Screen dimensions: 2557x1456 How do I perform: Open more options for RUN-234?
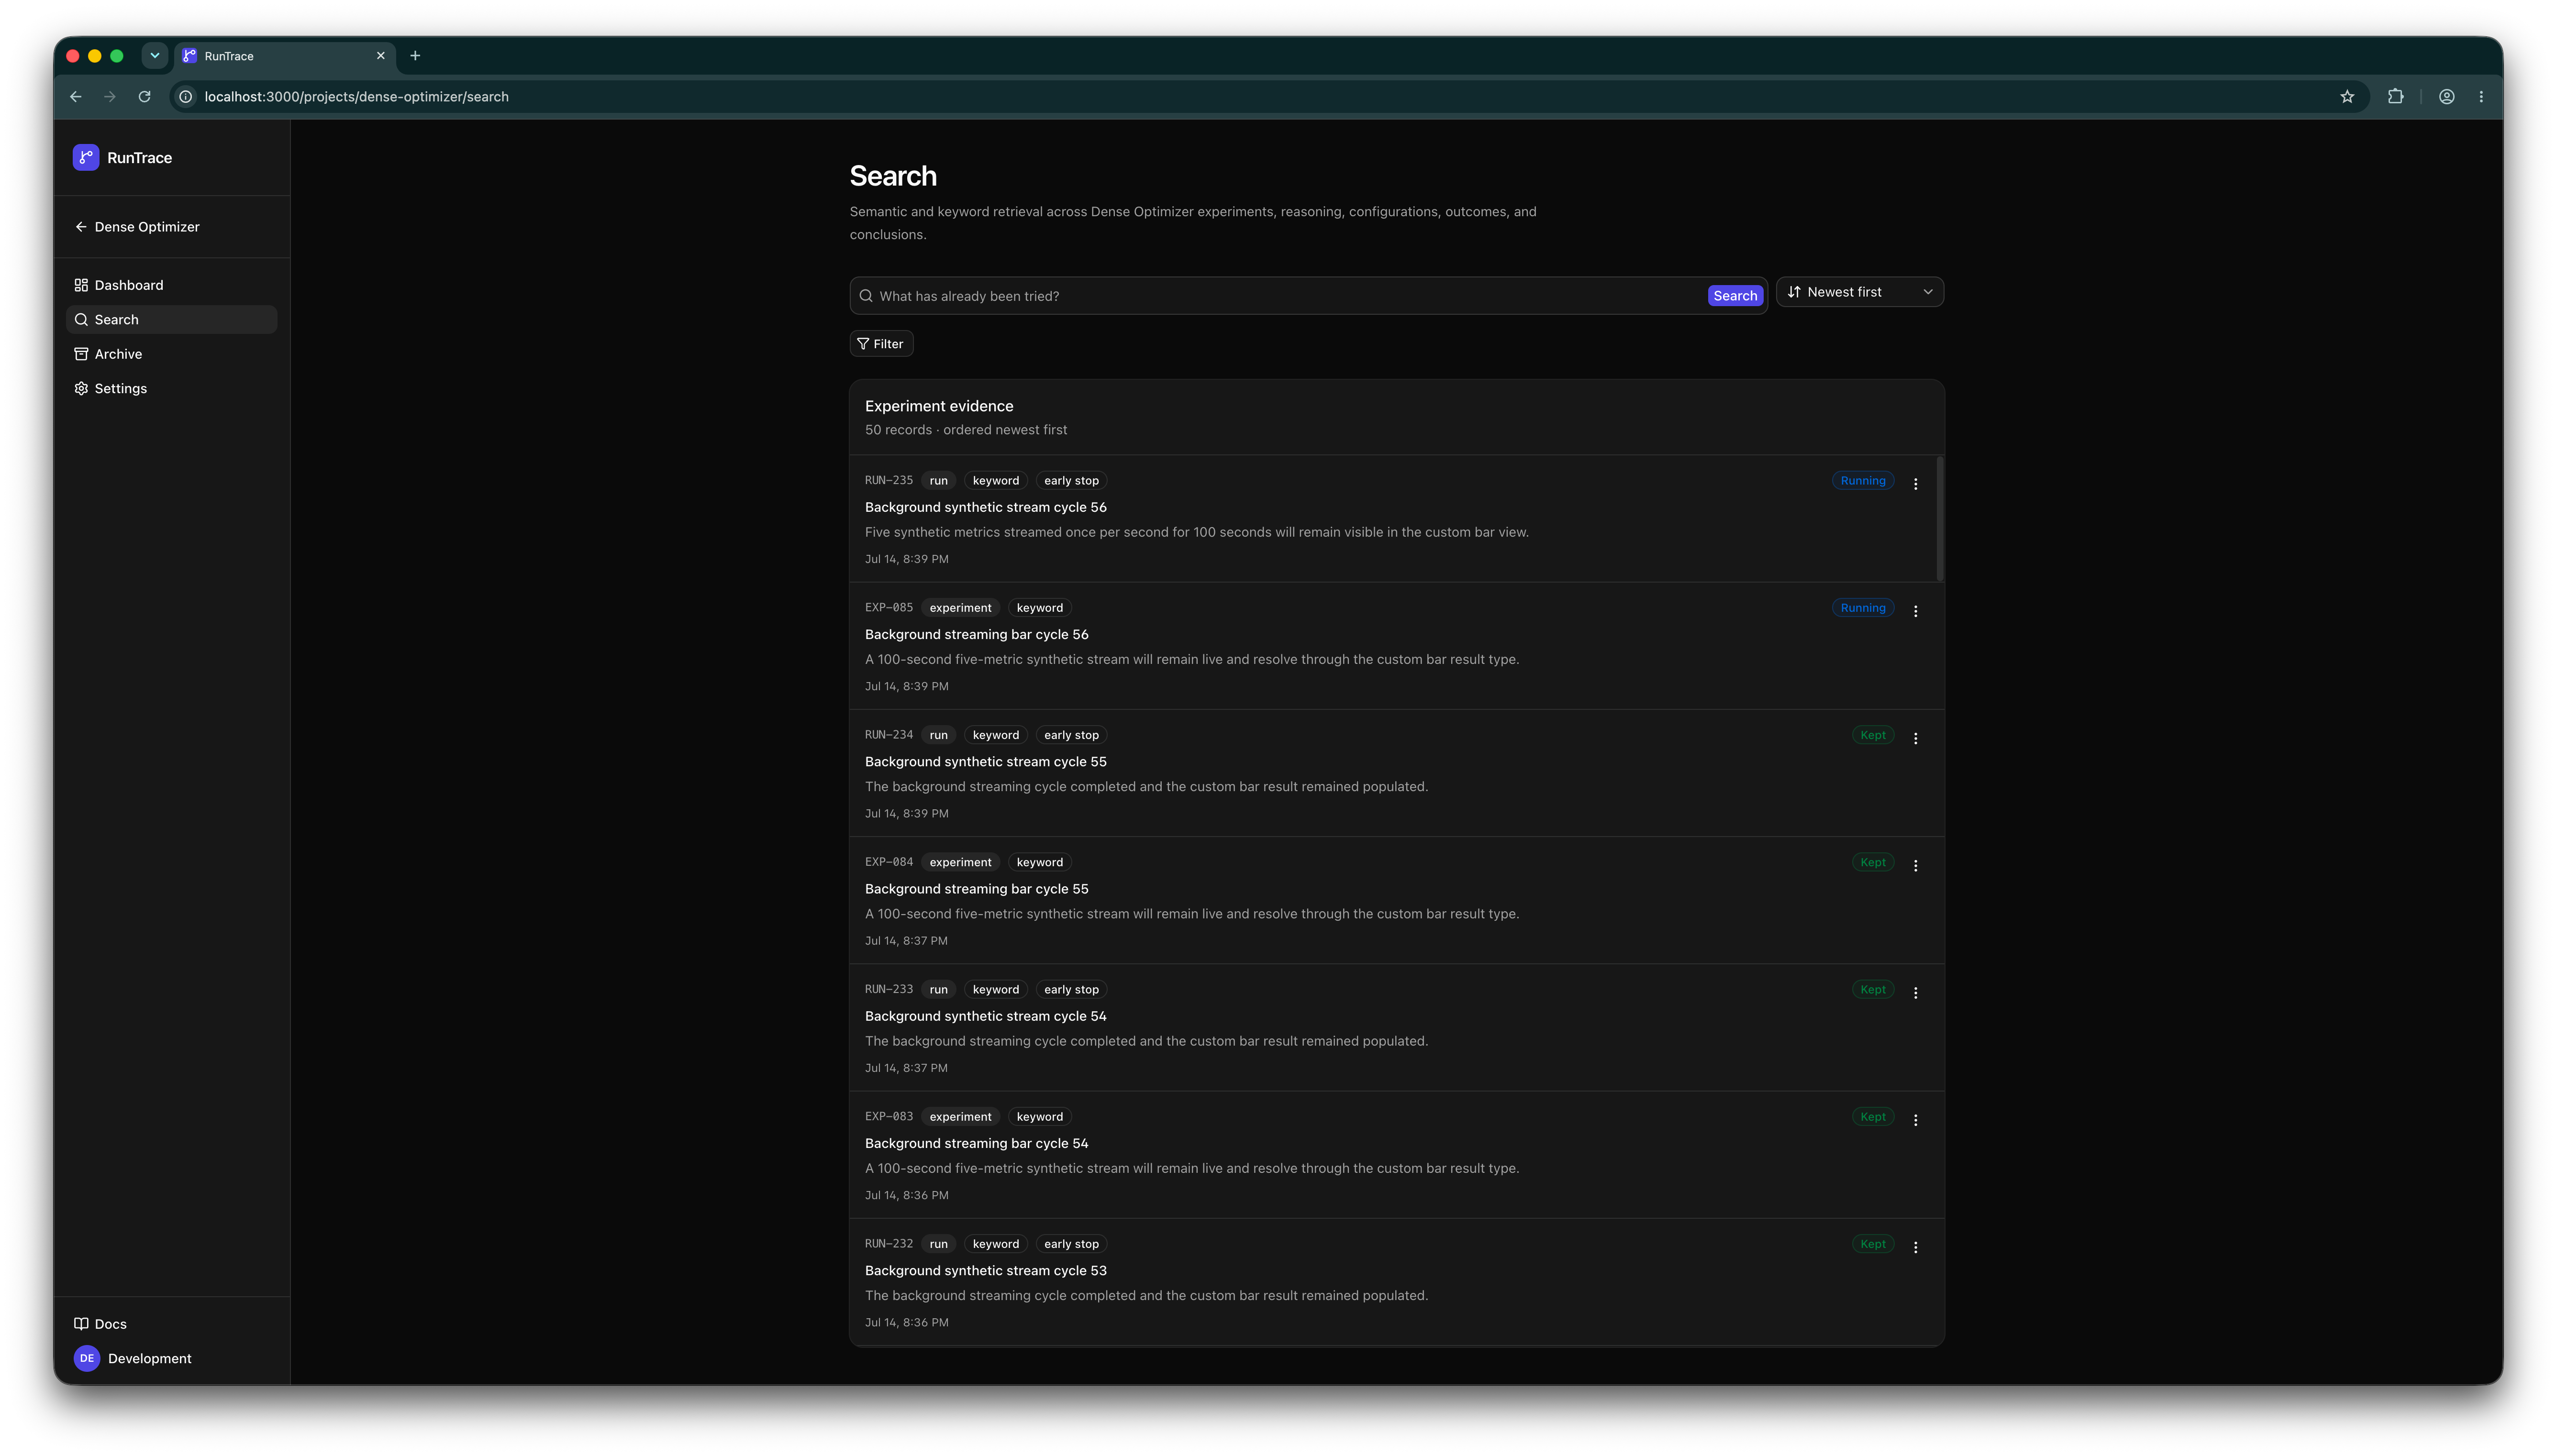tap(1915, 738)
